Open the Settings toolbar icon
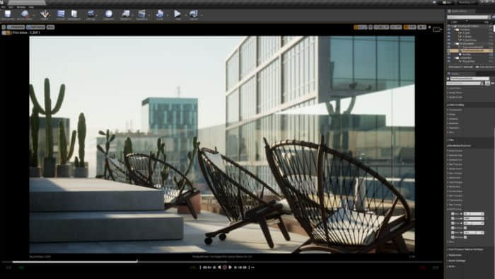 pos(91,14)
